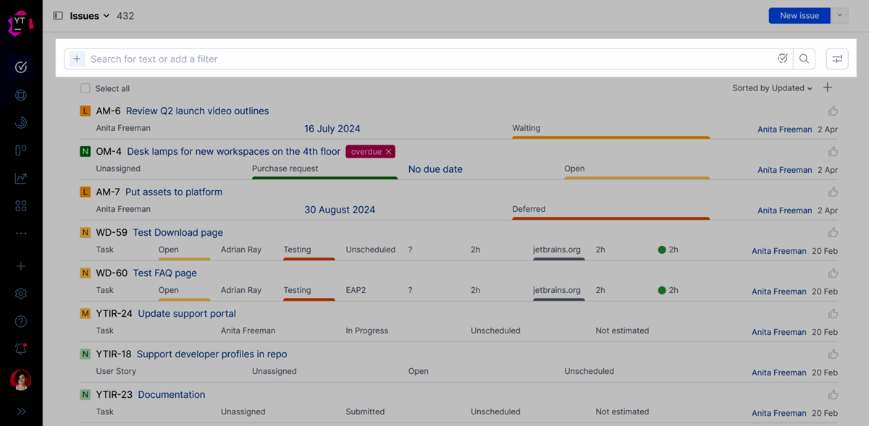Open the filter settings icon beside search
The width and height of the screenshot is (869, 426).
[836, 59]
